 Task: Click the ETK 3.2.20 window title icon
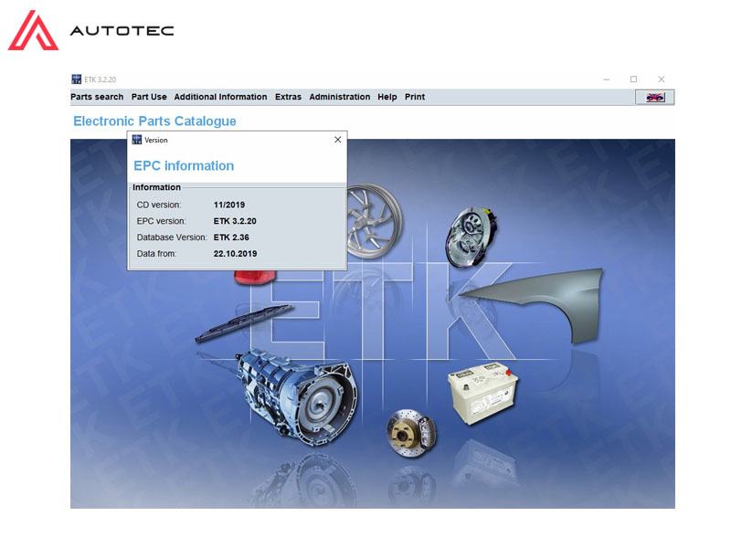76,79
